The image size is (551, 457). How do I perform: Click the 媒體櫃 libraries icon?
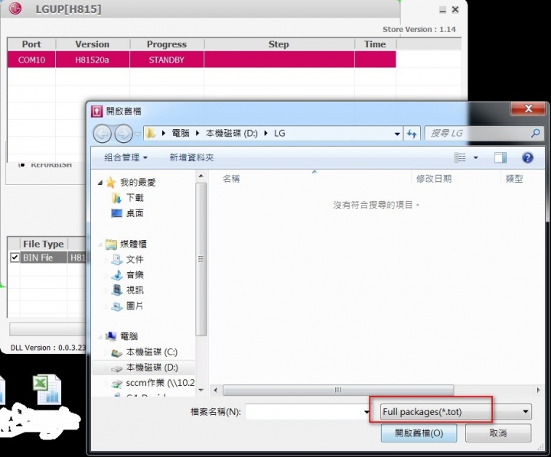pos(111,244)
